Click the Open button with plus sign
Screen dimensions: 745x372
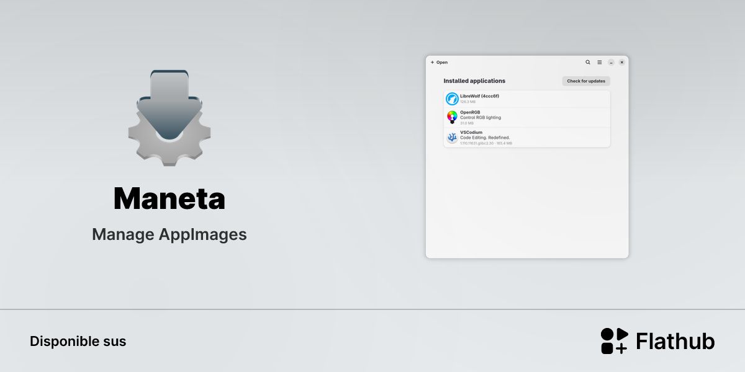(x=439, y=62)
